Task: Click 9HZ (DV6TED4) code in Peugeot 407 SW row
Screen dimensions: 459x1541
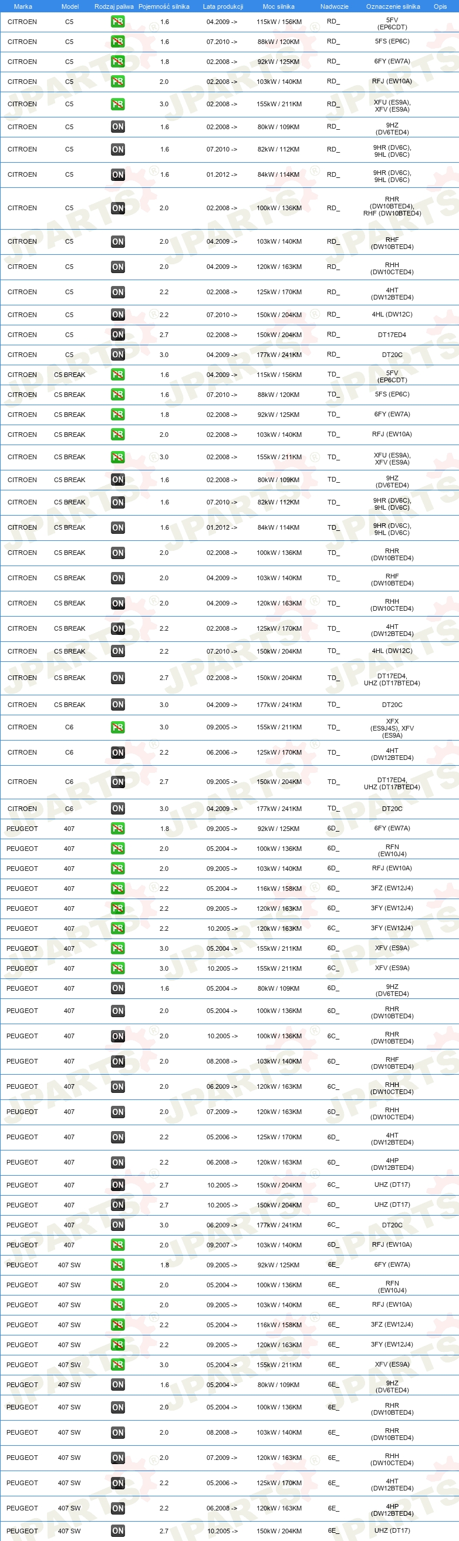Action: point(392,1387)
